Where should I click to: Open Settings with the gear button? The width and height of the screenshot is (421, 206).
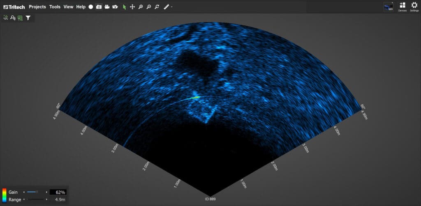(414, 7)
